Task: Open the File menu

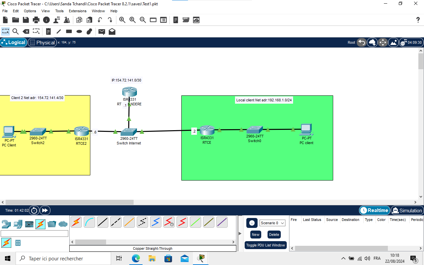Action: 5,11
